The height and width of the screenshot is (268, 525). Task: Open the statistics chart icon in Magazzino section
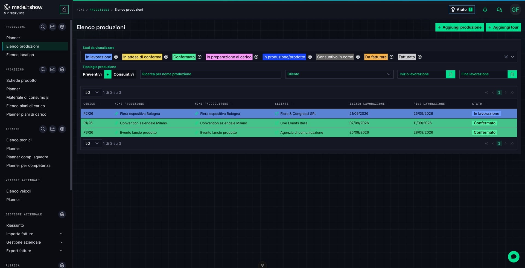point(52,69)
